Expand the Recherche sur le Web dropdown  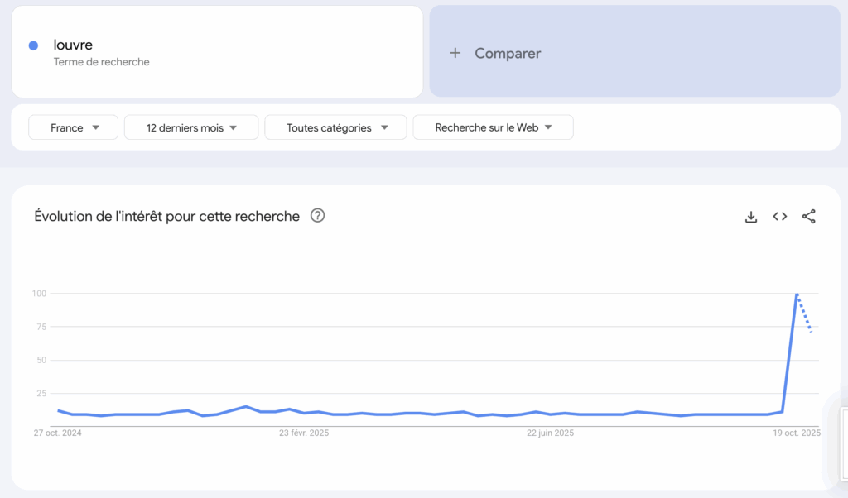pyautogui.click(x=493, y=127)
